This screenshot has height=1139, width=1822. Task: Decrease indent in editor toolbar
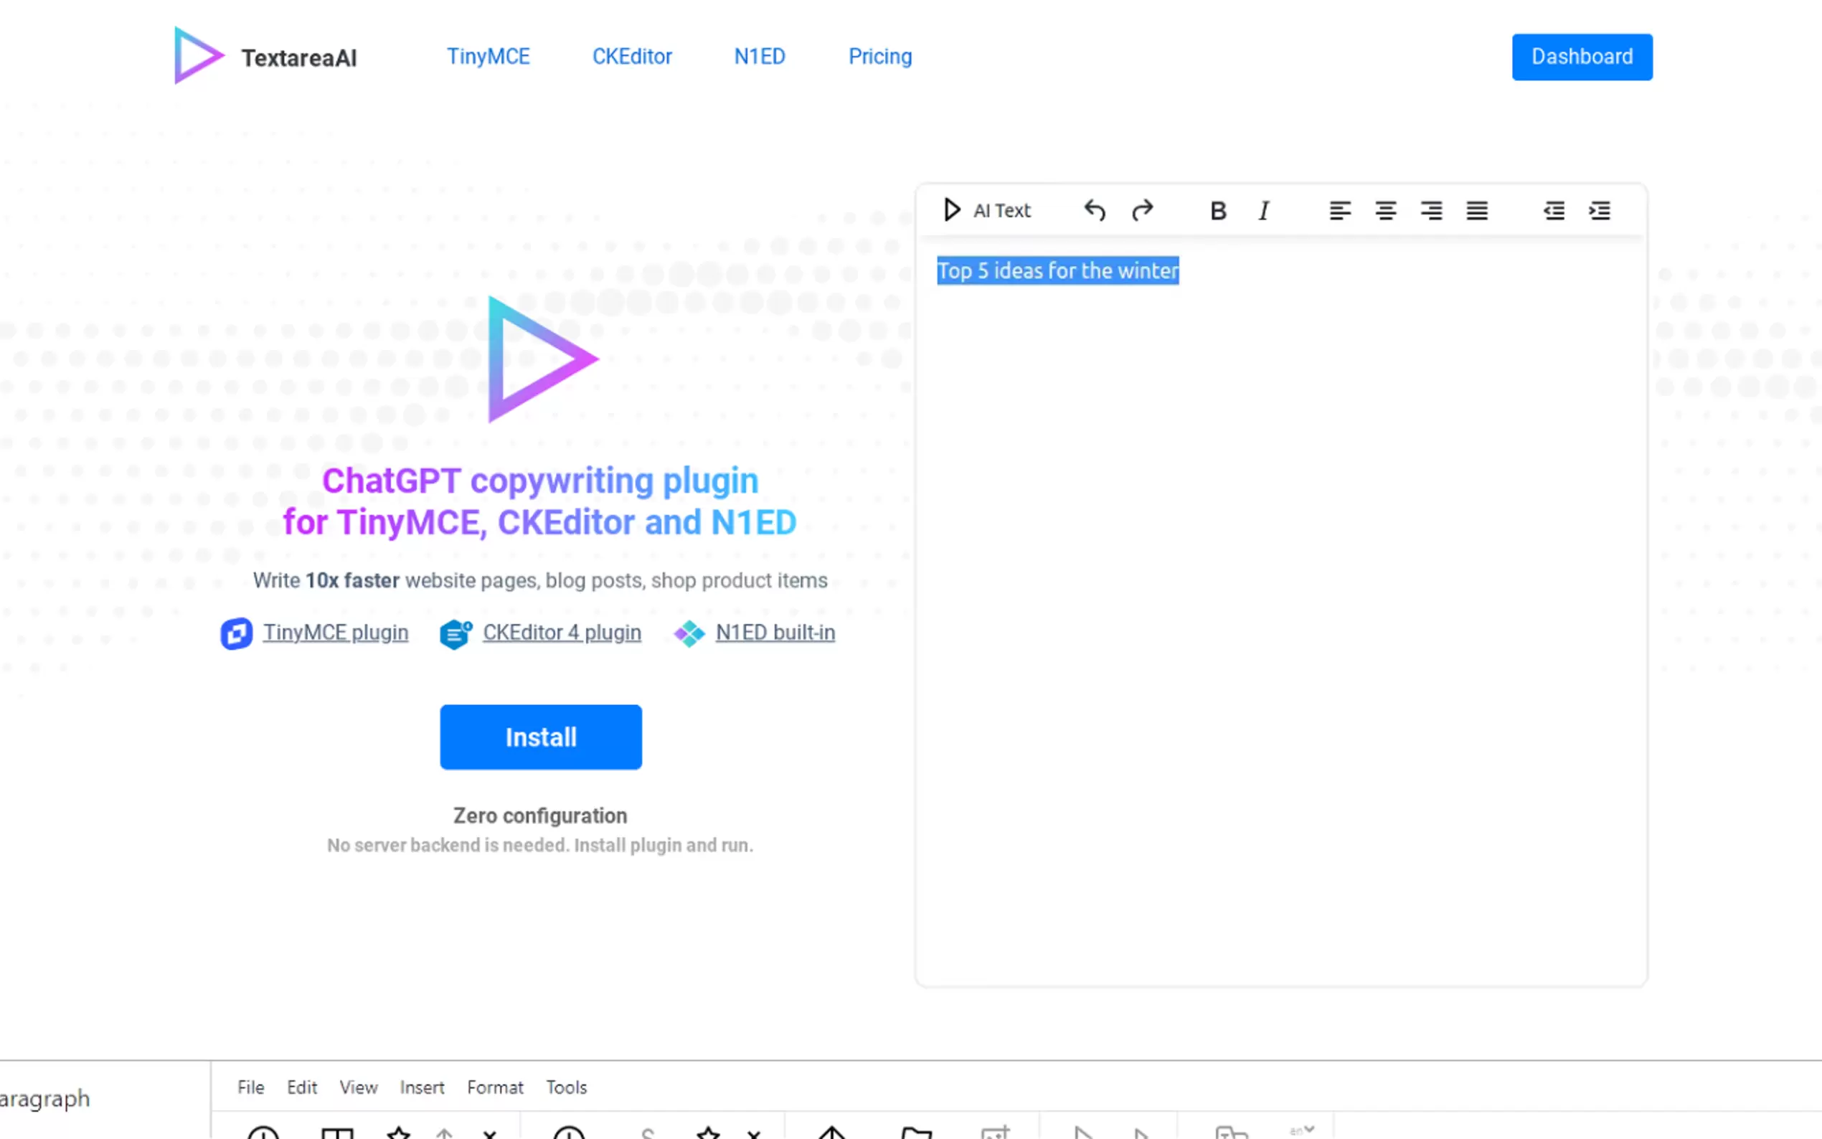click(x=1553, y=211)
